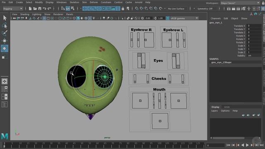The height and width of the screenshot is (149, 265).
Task: Switch to the single-pane perspective layout
Action: point(5,82)
